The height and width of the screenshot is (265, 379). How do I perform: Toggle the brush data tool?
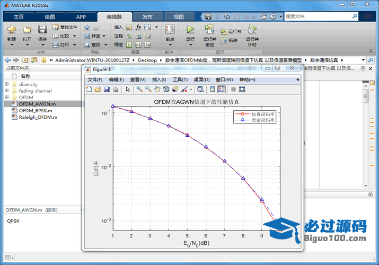coord(184,90)
